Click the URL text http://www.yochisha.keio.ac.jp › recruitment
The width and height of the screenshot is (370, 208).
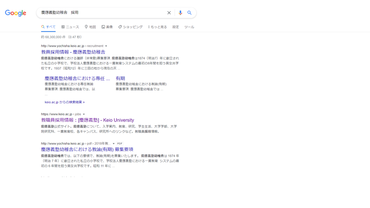pos(72,46)
